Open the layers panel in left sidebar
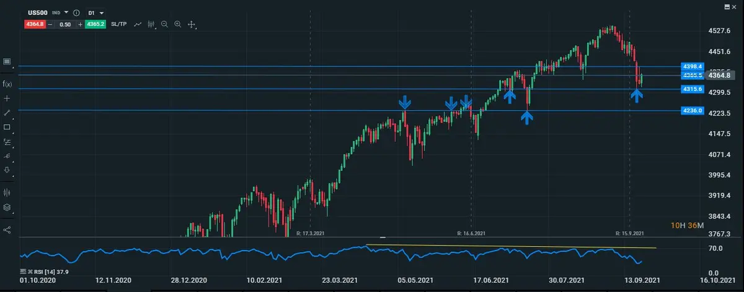 click(7, 207)
